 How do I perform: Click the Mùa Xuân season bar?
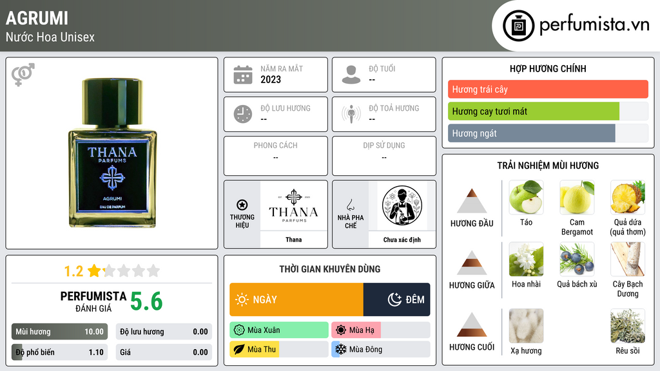pos(279,330)
